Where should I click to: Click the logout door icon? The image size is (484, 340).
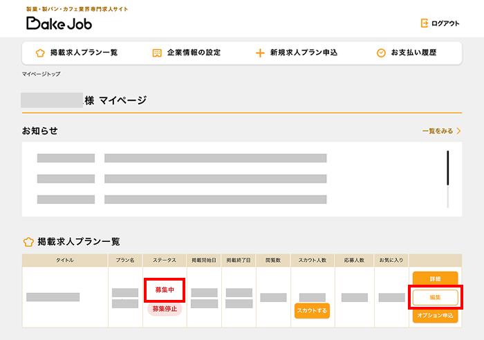pyautogui.click(x=424, y=23)
